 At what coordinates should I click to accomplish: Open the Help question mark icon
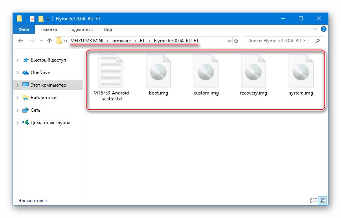click(x=324, y=29)
